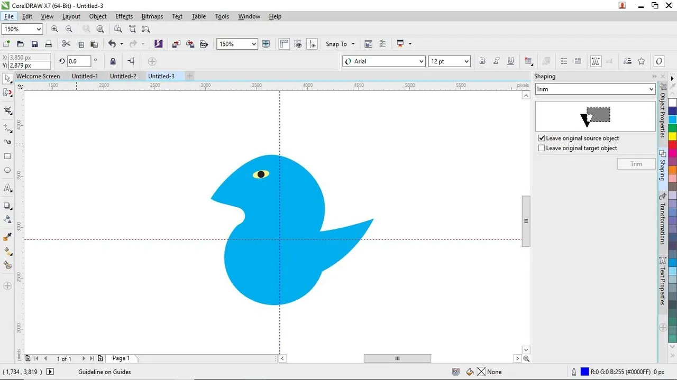The width and height of the screenshot is (677, 380).
Task: Open the 12 pt font size dropdown
Action: 466,61
